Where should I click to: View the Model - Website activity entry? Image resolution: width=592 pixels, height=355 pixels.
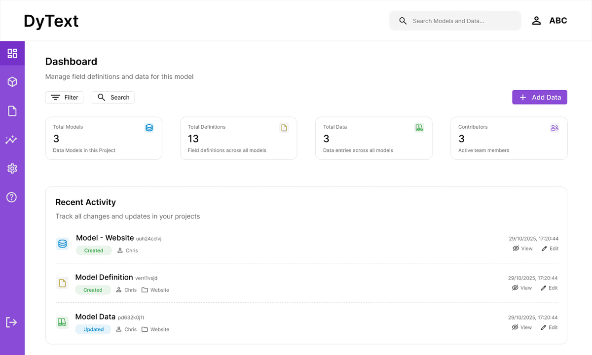tap(522, 248)
